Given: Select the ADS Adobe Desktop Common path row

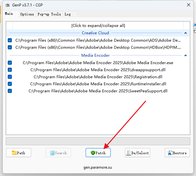Looking at the screenshot, I should click(98, 40).
